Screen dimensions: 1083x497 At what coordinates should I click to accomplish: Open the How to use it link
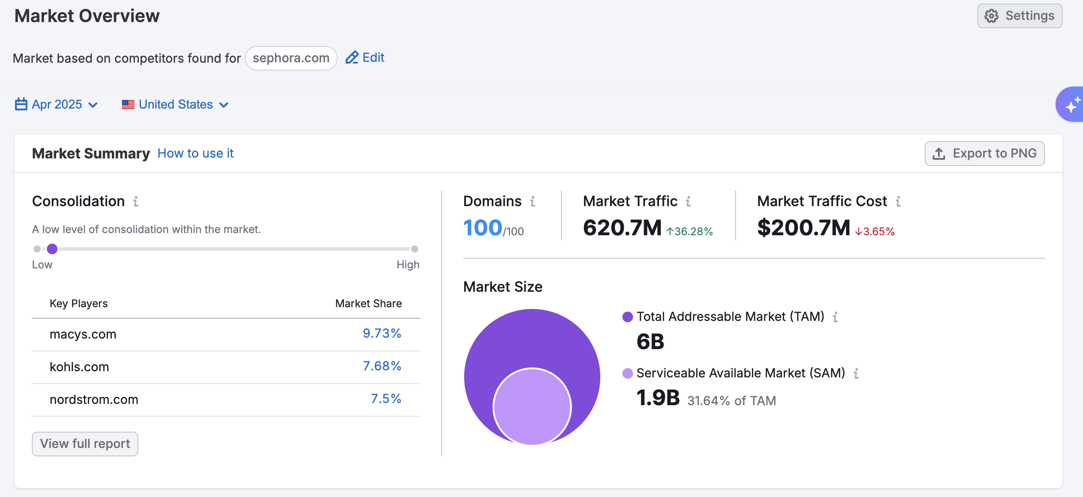pos(195,153)
